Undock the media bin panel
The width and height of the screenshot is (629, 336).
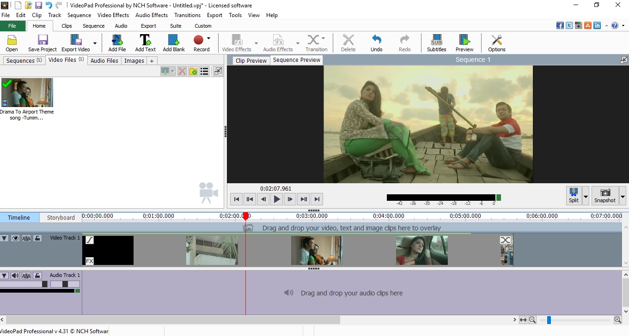point(218,71)
